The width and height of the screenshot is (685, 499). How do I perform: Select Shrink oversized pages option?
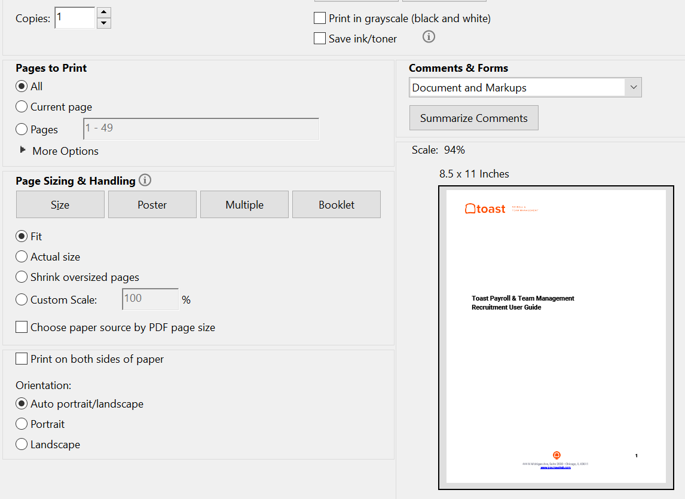click(x=22, y=277)
